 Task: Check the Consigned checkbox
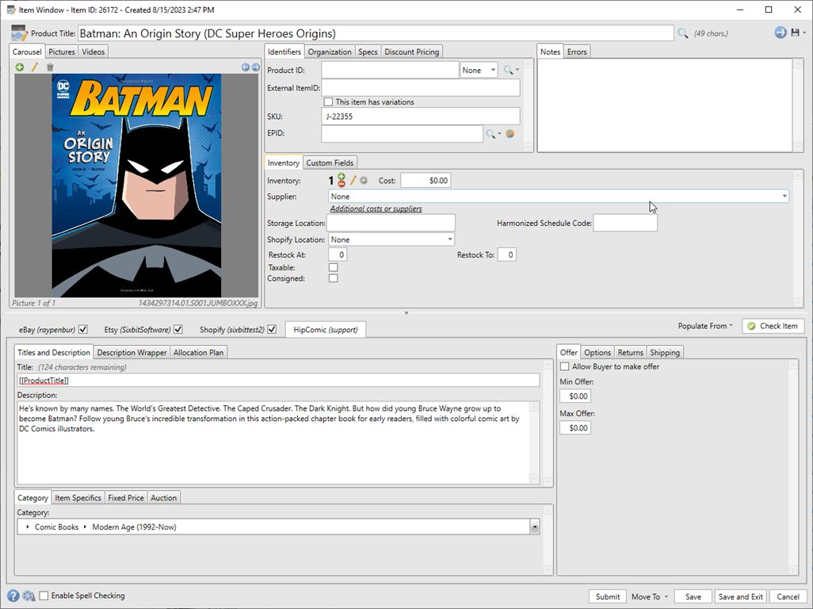[334, 278]
